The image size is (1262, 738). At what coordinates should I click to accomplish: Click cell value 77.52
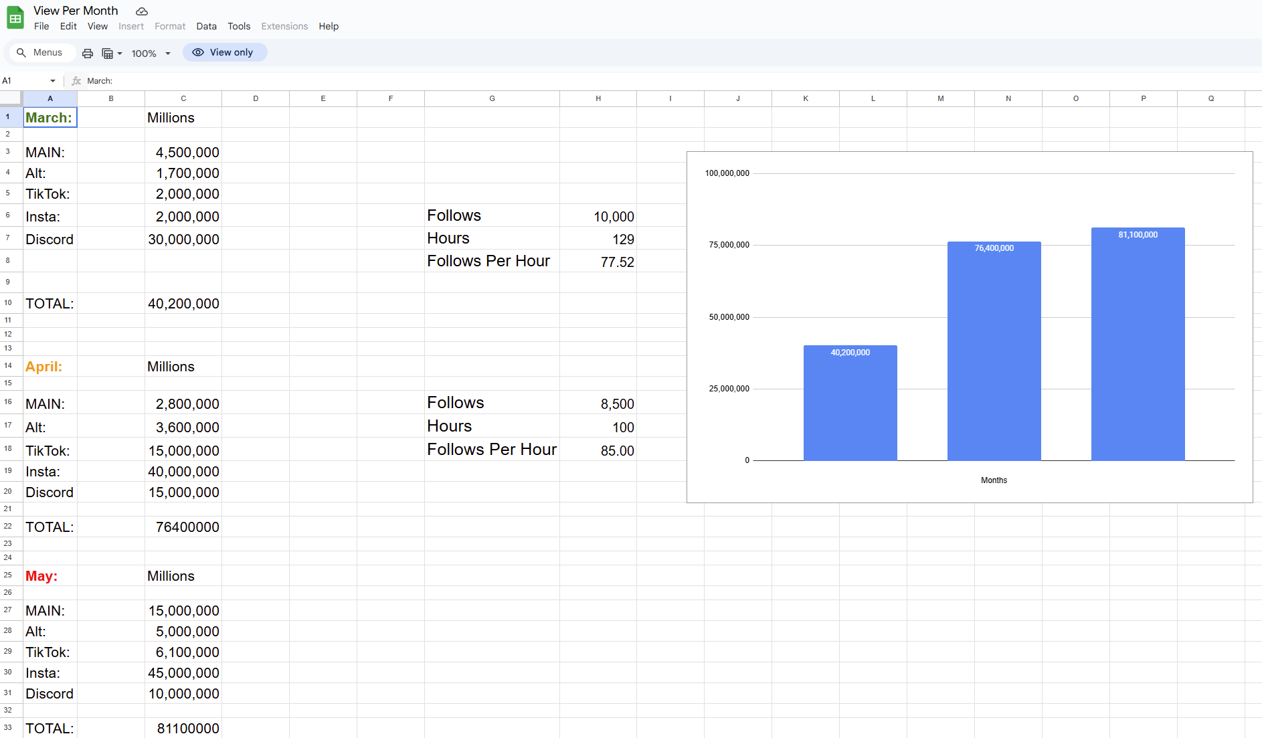click(x=598, y=262)
